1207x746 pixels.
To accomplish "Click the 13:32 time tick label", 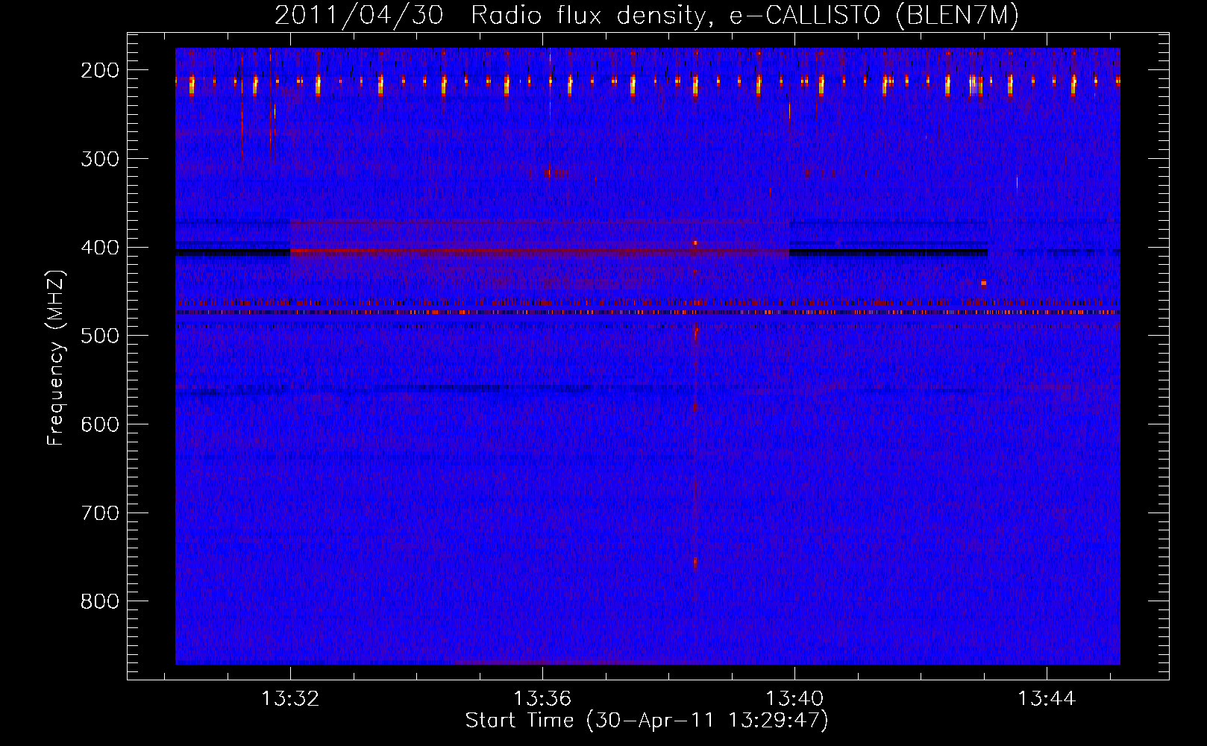I will point(290,698).
